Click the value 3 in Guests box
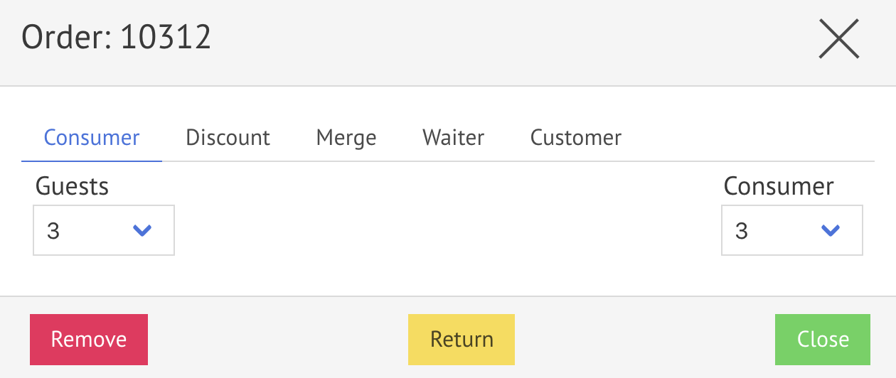Image resolution: width=896 pixels, height=378 pixels. [x=53, y=231]
